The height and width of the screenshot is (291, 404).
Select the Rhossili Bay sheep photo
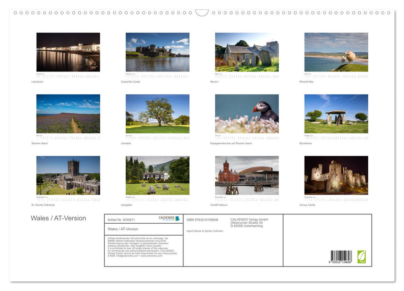click(x=337, y=52)
